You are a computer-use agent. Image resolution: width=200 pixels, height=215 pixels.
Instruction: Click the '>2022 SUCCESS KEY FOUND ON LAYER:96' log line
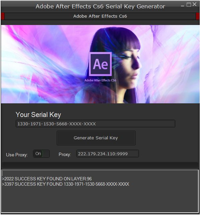point(47,179)
